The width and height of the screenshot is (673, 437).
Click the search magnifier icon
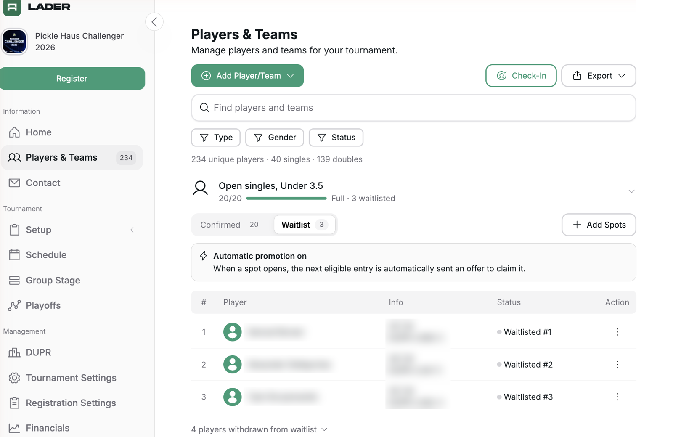tap(204, 108)
